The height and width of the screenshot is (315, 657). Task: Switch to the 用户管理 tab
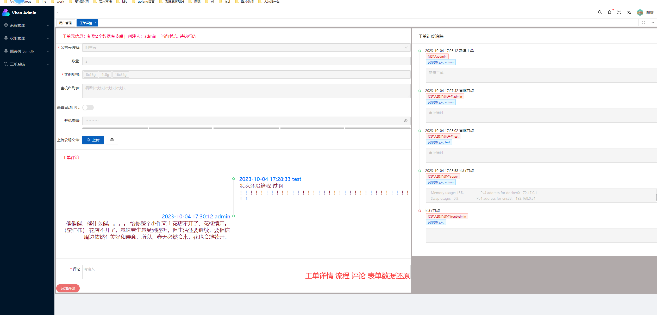click(x=65, y=23)
